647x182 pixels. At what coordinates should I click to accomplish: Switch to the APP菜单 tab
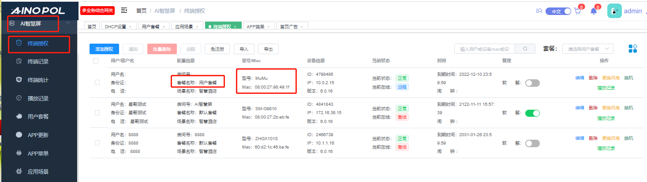[x=259, y=26]
